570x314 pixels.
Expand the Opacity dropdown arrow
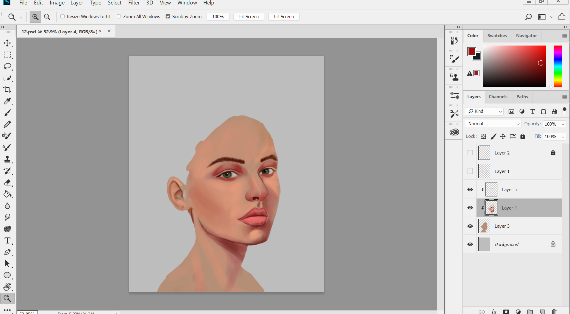click(563, 124)
